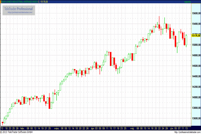Click the 13600,00 price axis label
The height and width of the screenshot is (134, 201).
[194, 119]
